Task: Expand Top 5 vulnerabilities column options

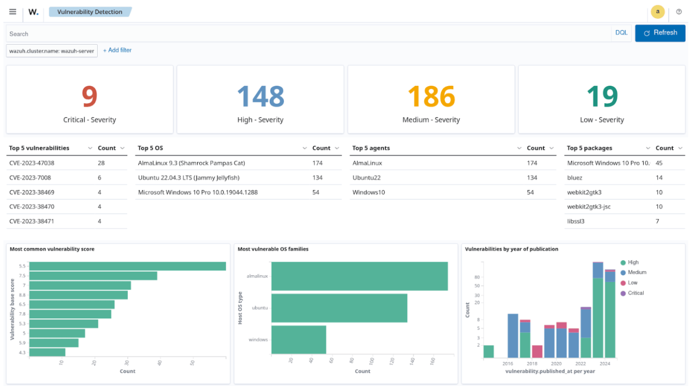Action: [x=90, y=148]
